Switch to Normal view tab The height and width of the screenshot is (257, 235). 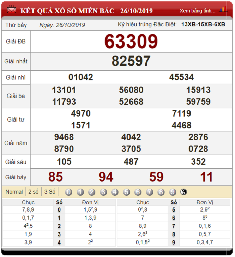pos(14,192)
